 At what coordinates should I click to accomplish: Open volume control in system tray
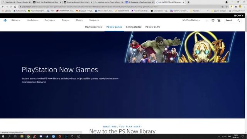click(x=225, y=136)
